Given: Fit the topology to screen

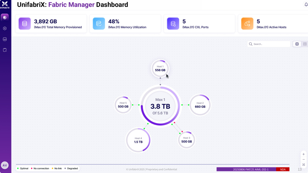Looking at the screenshot, I should point(304,165).
